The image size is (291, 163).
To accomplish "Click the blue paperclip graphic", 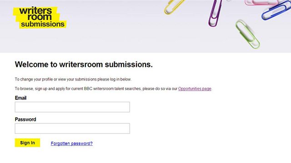I will (276, 11).
